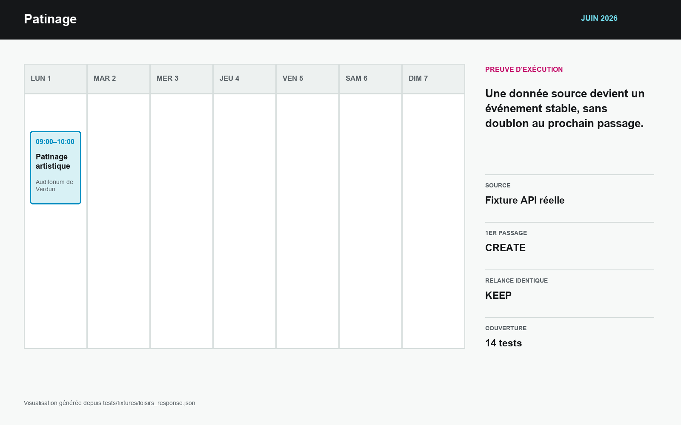Select the MER 3 day header
The height and width of the screenshot is (425, 681).
click(x=181, y=79)
